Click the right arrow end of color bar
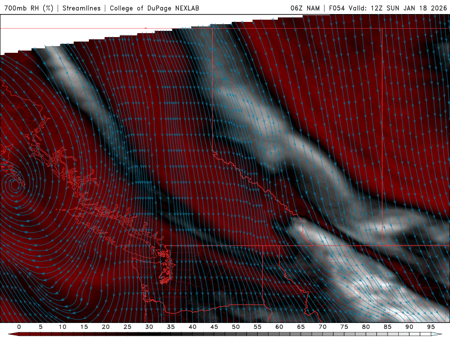 click(x=437, y=334)
